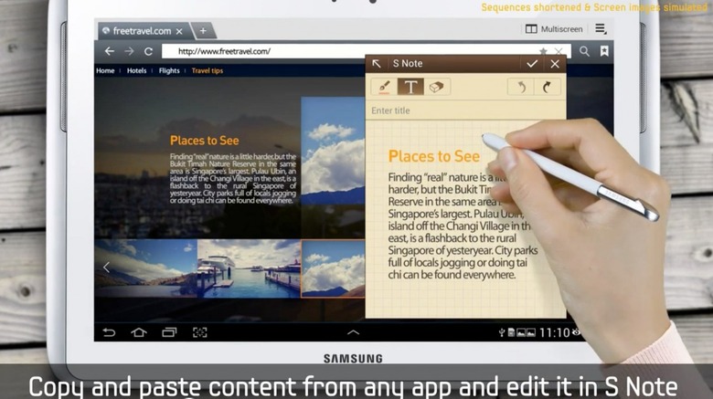Go back with browser back arrow
Screen dimensions: 713x399
[109, 51]
